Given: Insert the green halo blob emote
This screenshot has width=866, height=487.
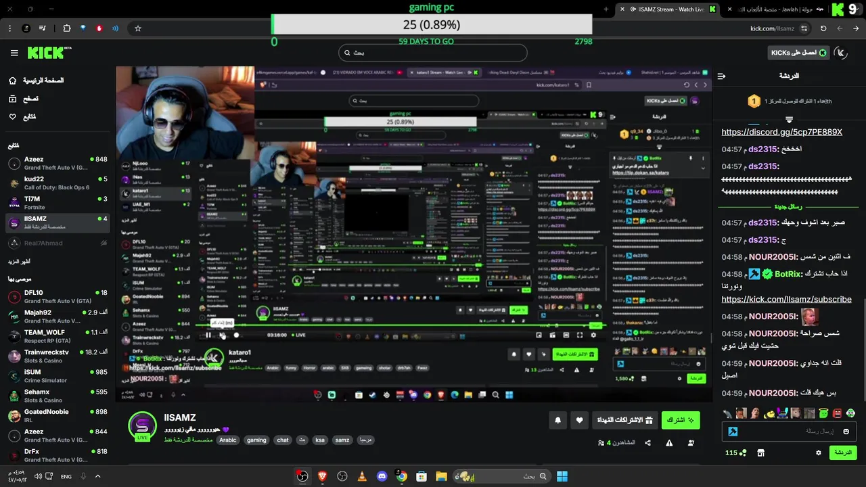Looking at the screenshot, I should pos(823,413).
